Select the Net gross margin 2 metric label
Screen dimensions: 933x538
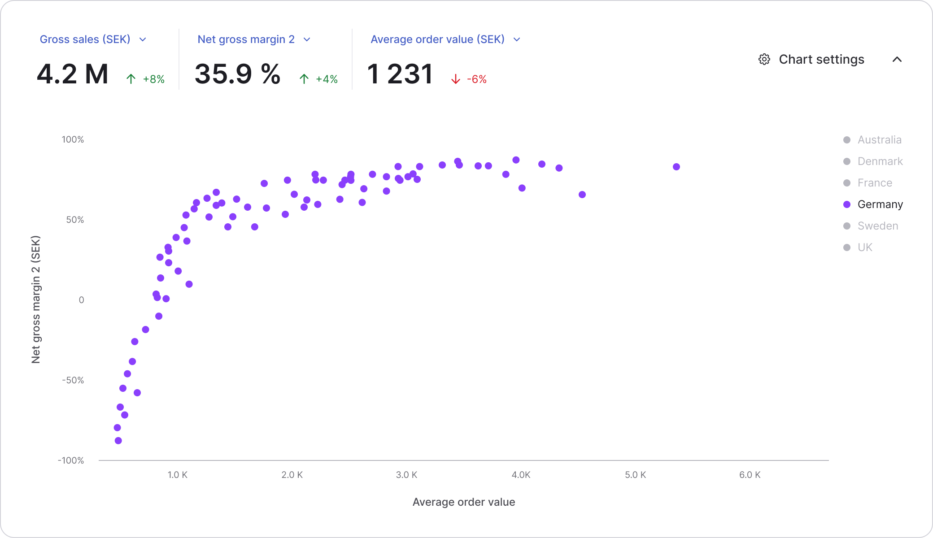click(246, 39)
